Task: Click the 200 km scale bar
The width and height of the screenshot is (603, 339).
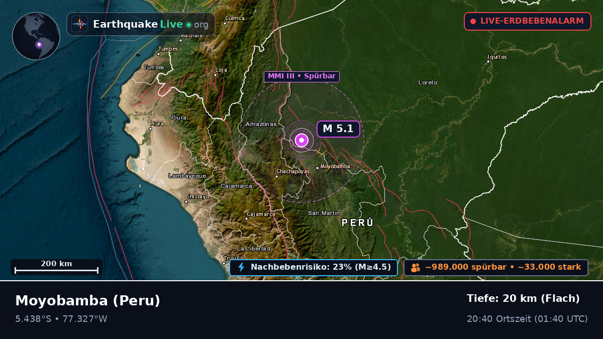Action: click(56, 267)
